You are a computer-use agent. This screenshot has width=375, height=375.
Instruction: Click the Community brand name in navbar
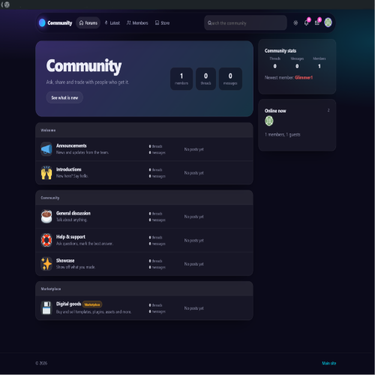click(60, 23)
